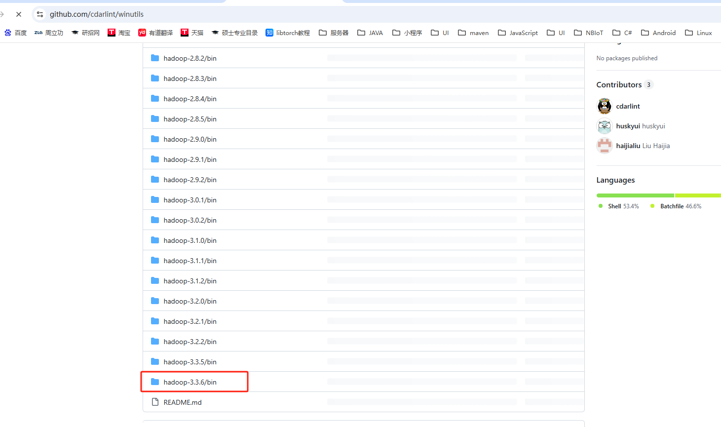Open folder hadoop-3.0.2/bin
Viewport: 721px width, 427px height.
[x=190, y=220]
